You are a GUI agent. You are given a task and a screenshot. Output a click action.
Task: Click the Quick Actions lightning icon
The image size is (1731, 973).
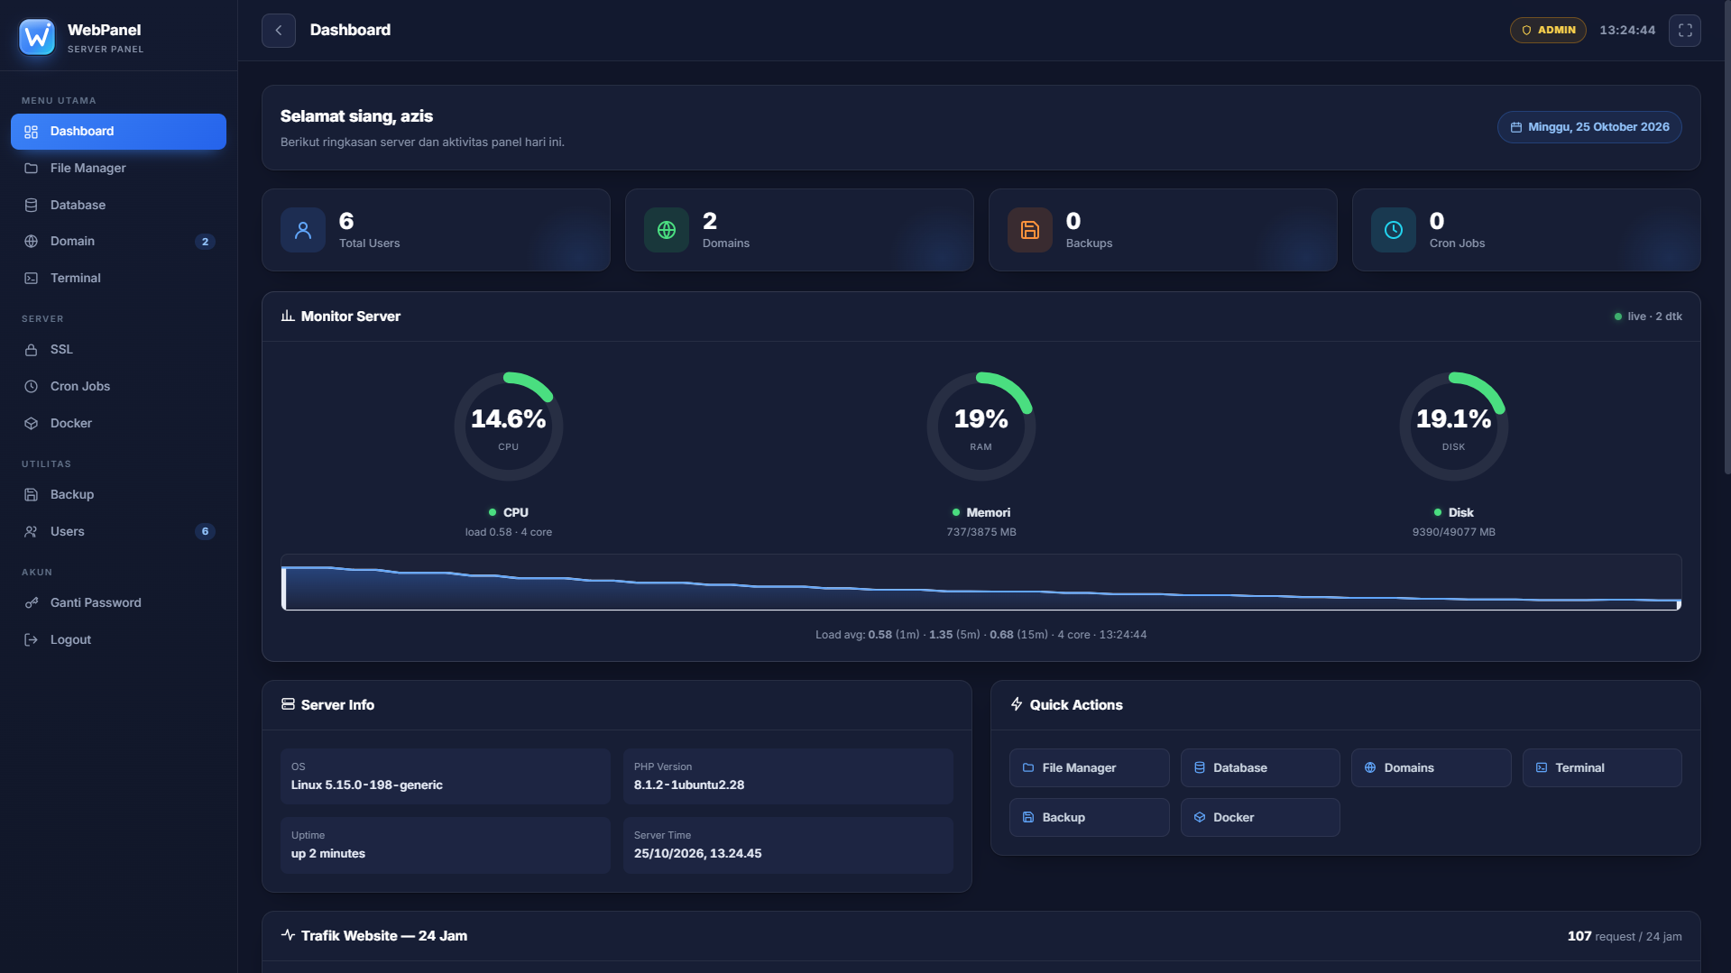pos(1017,704)
